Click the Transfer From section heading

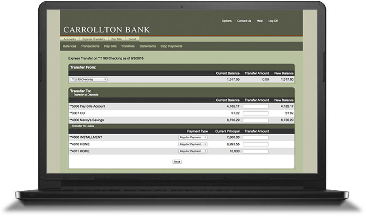click(83, 67)
